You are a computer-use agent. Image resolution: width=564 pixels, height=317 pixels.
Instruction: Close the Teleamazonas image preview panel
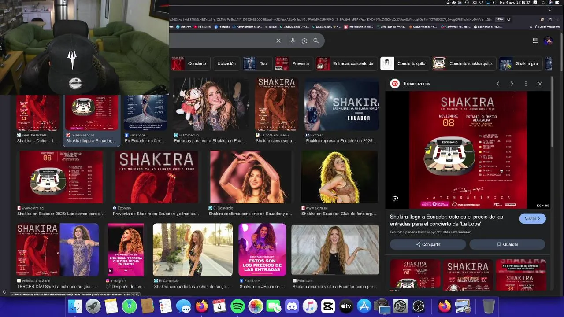pyautogui.click(x=540, y=84)
